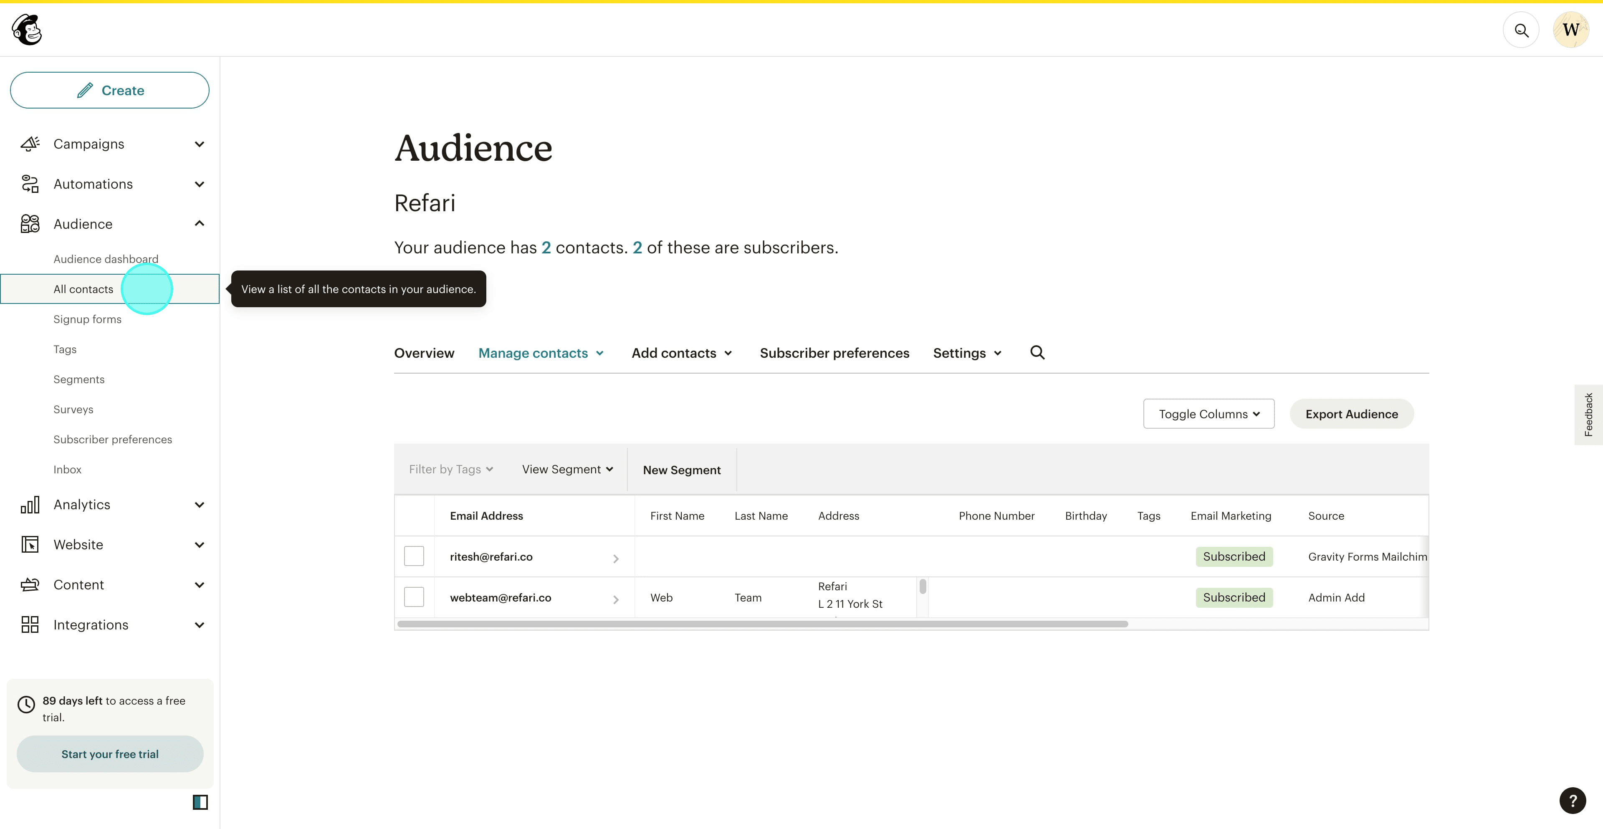Expand the Integrations section chevron

click(x=199, y=625)
